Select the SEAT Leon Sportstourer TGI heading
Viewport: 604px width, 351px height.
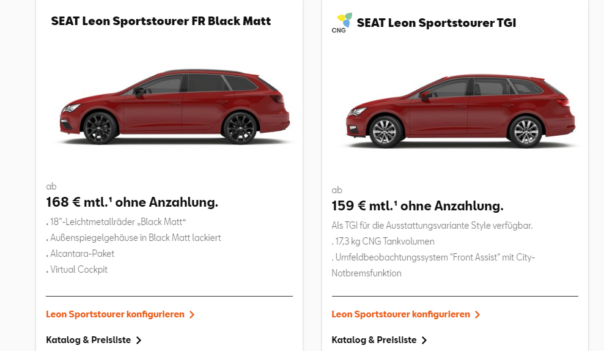(x=436, y=23)
